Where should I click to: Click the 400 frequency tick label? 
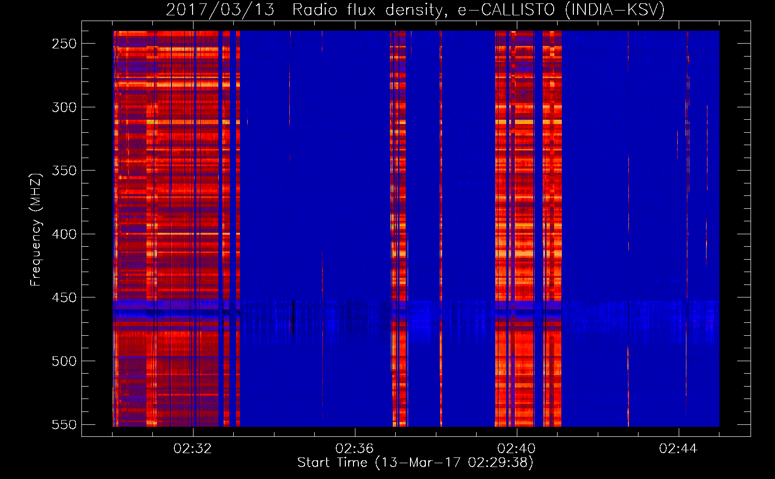click(x=64, y=234)
